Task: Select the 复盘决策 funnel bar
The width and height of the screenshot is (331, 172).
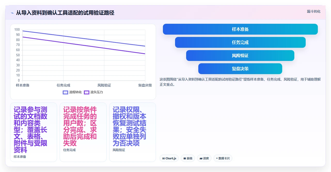Action: coord(240,69)
